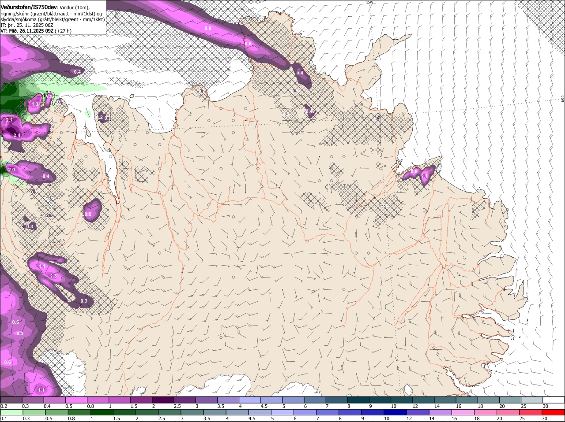Click upper legend white swatch at 30
The width and height of the screenshot is (565, 422).
pyautogui.click(x=554, y=400)
